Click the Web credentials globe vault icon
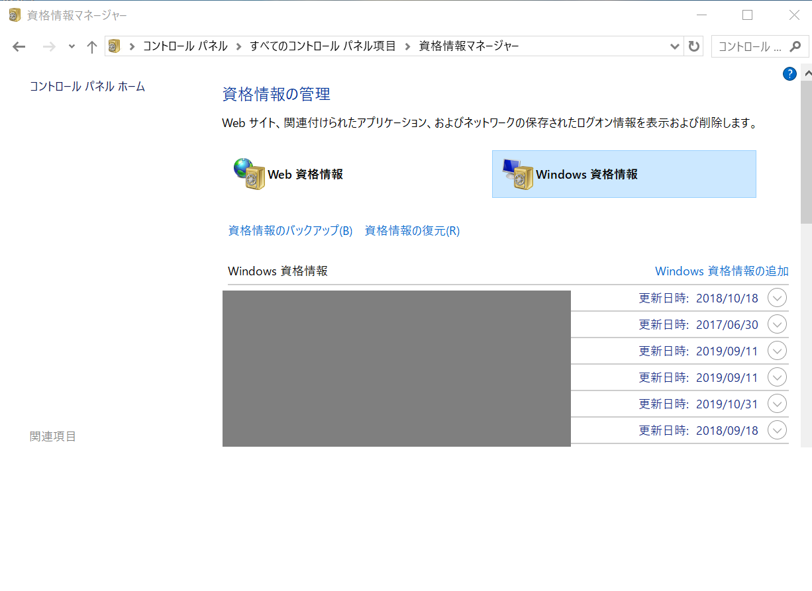 click(x=249, y=174)
